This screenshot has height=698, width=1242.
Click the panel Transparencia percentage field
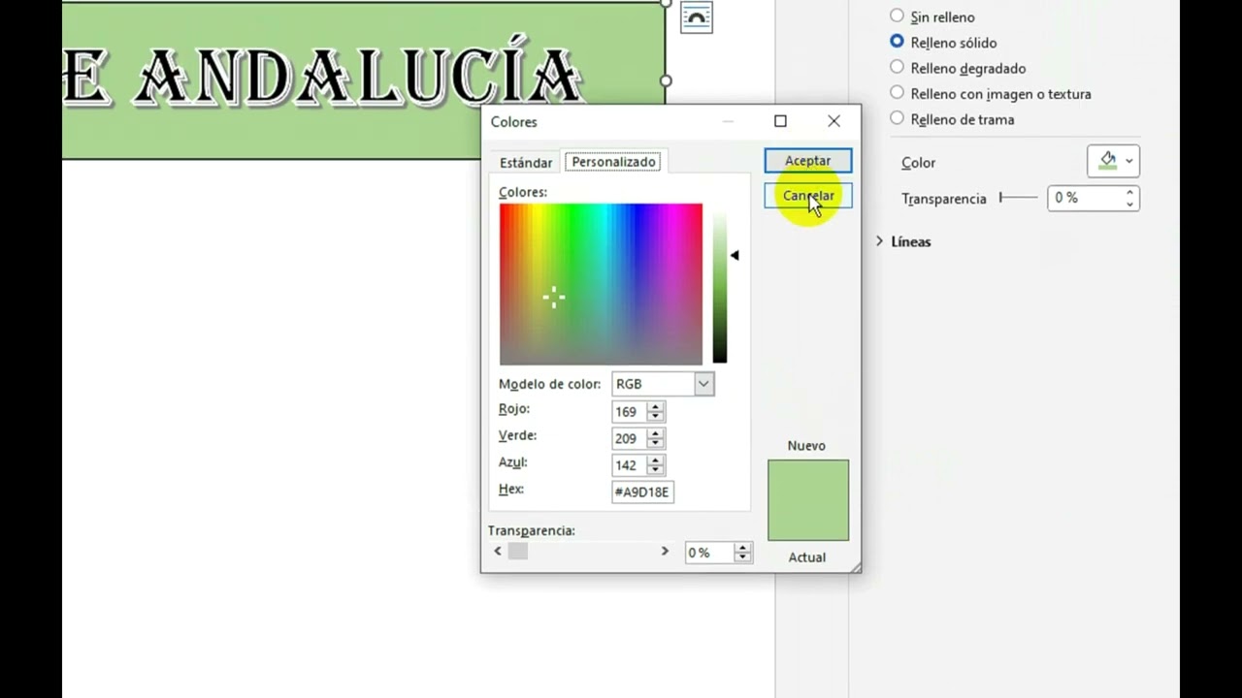pyautogui.click(x=1085, y=198)
